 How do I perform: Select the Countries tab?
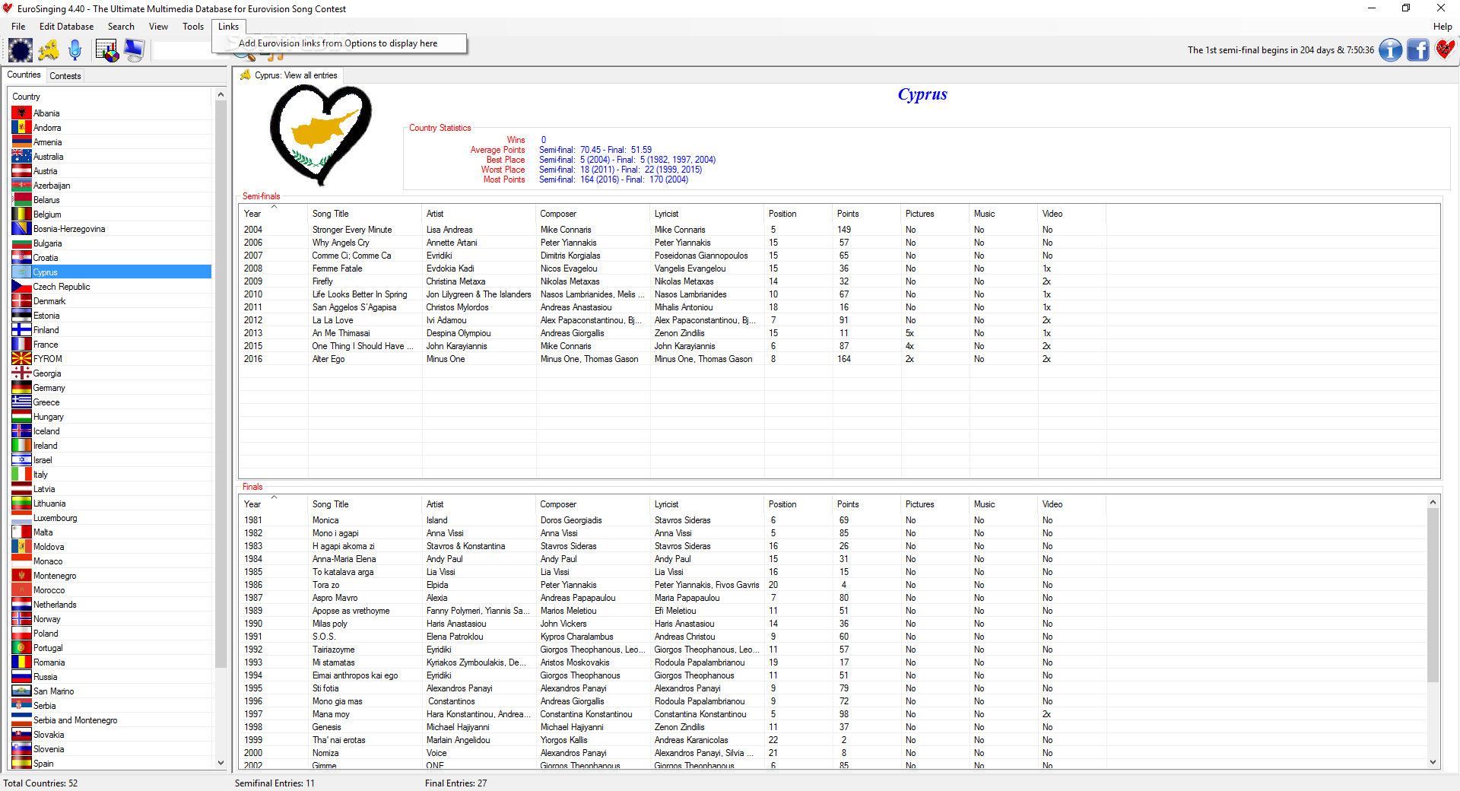[x=24, y=75]
